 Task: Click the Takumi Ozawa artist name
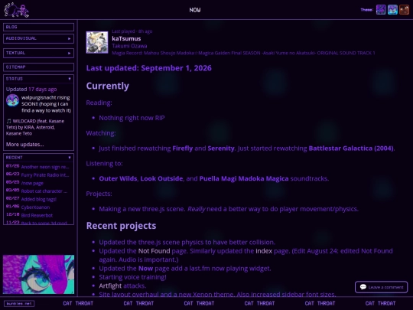tap(129, 46)
